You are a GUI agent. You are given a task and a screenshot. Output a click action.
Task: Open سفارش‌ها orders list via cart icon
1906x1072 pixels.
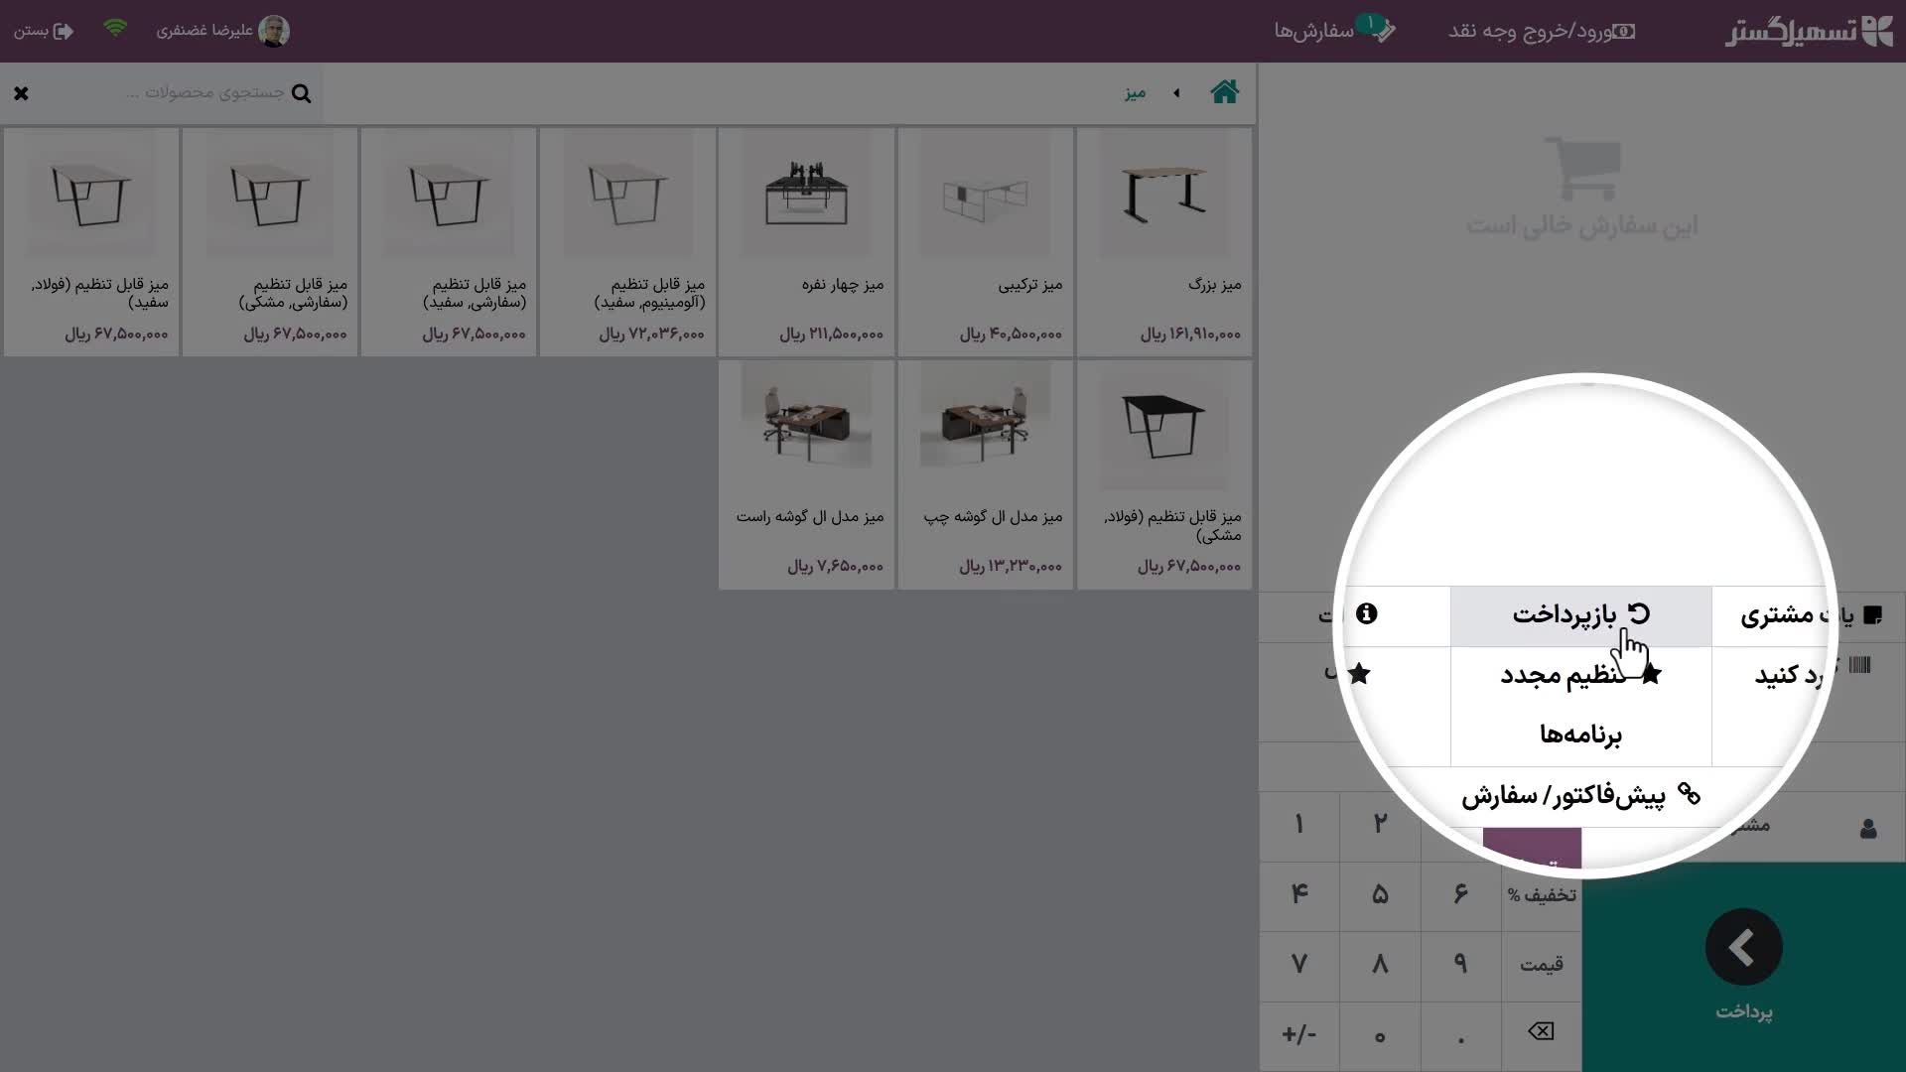tap(1386, 31)
